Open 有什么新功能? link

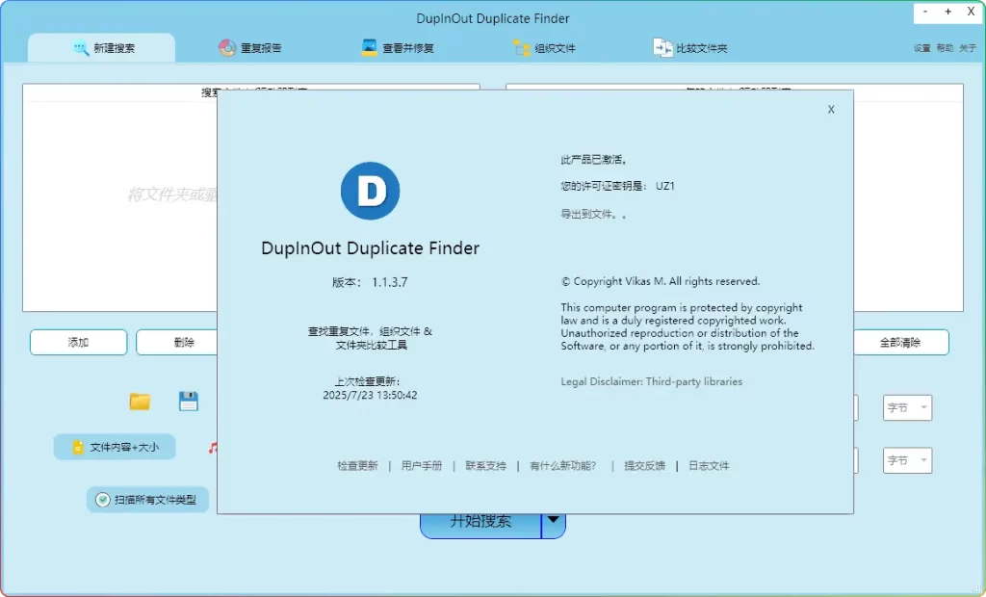562,465
